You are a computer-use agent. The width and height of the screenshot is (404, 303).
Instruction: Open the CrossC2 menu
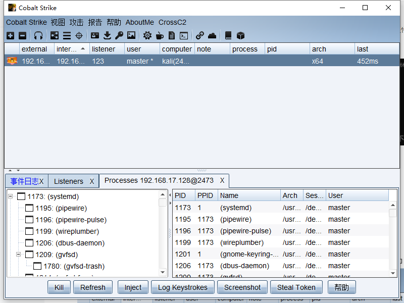(172, 22)
